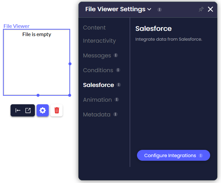Switch to the Conditions tab

pyautogui.click(x=98, y=70)
